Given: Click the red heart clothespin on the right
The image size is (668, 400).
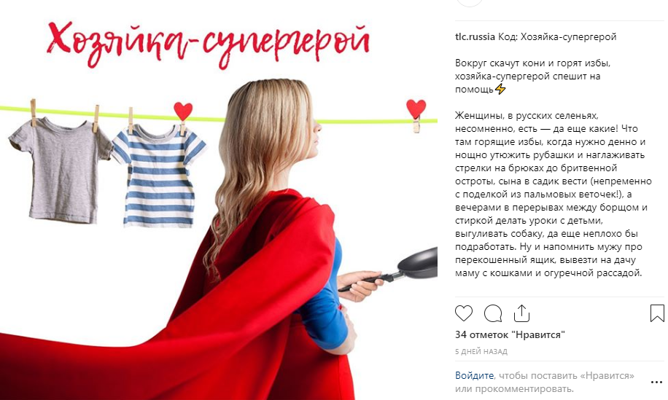Looking at the screenshot, I should pos(416,114).
